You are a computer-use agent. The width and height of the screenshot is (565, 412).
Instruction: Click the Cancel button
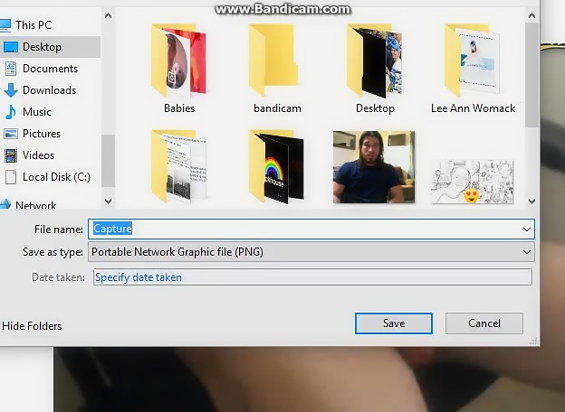tap(484, 323)
